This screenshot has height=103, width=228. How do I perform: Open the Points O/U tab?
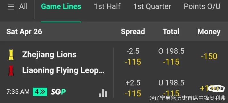point(202,7)
